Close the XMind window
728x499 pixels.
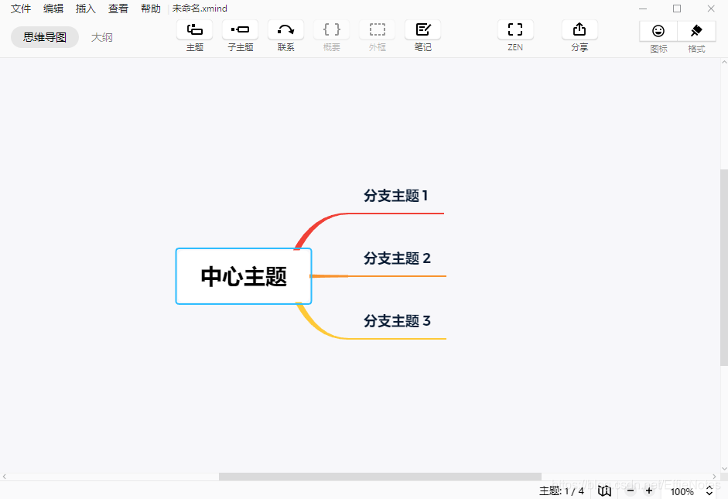pyautogui.click(x=711, y=9)
